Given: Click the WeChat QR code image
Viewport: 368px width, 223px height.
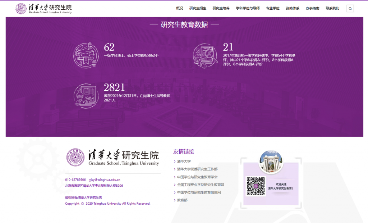Looking at the screenshot, I should (256, 186).
